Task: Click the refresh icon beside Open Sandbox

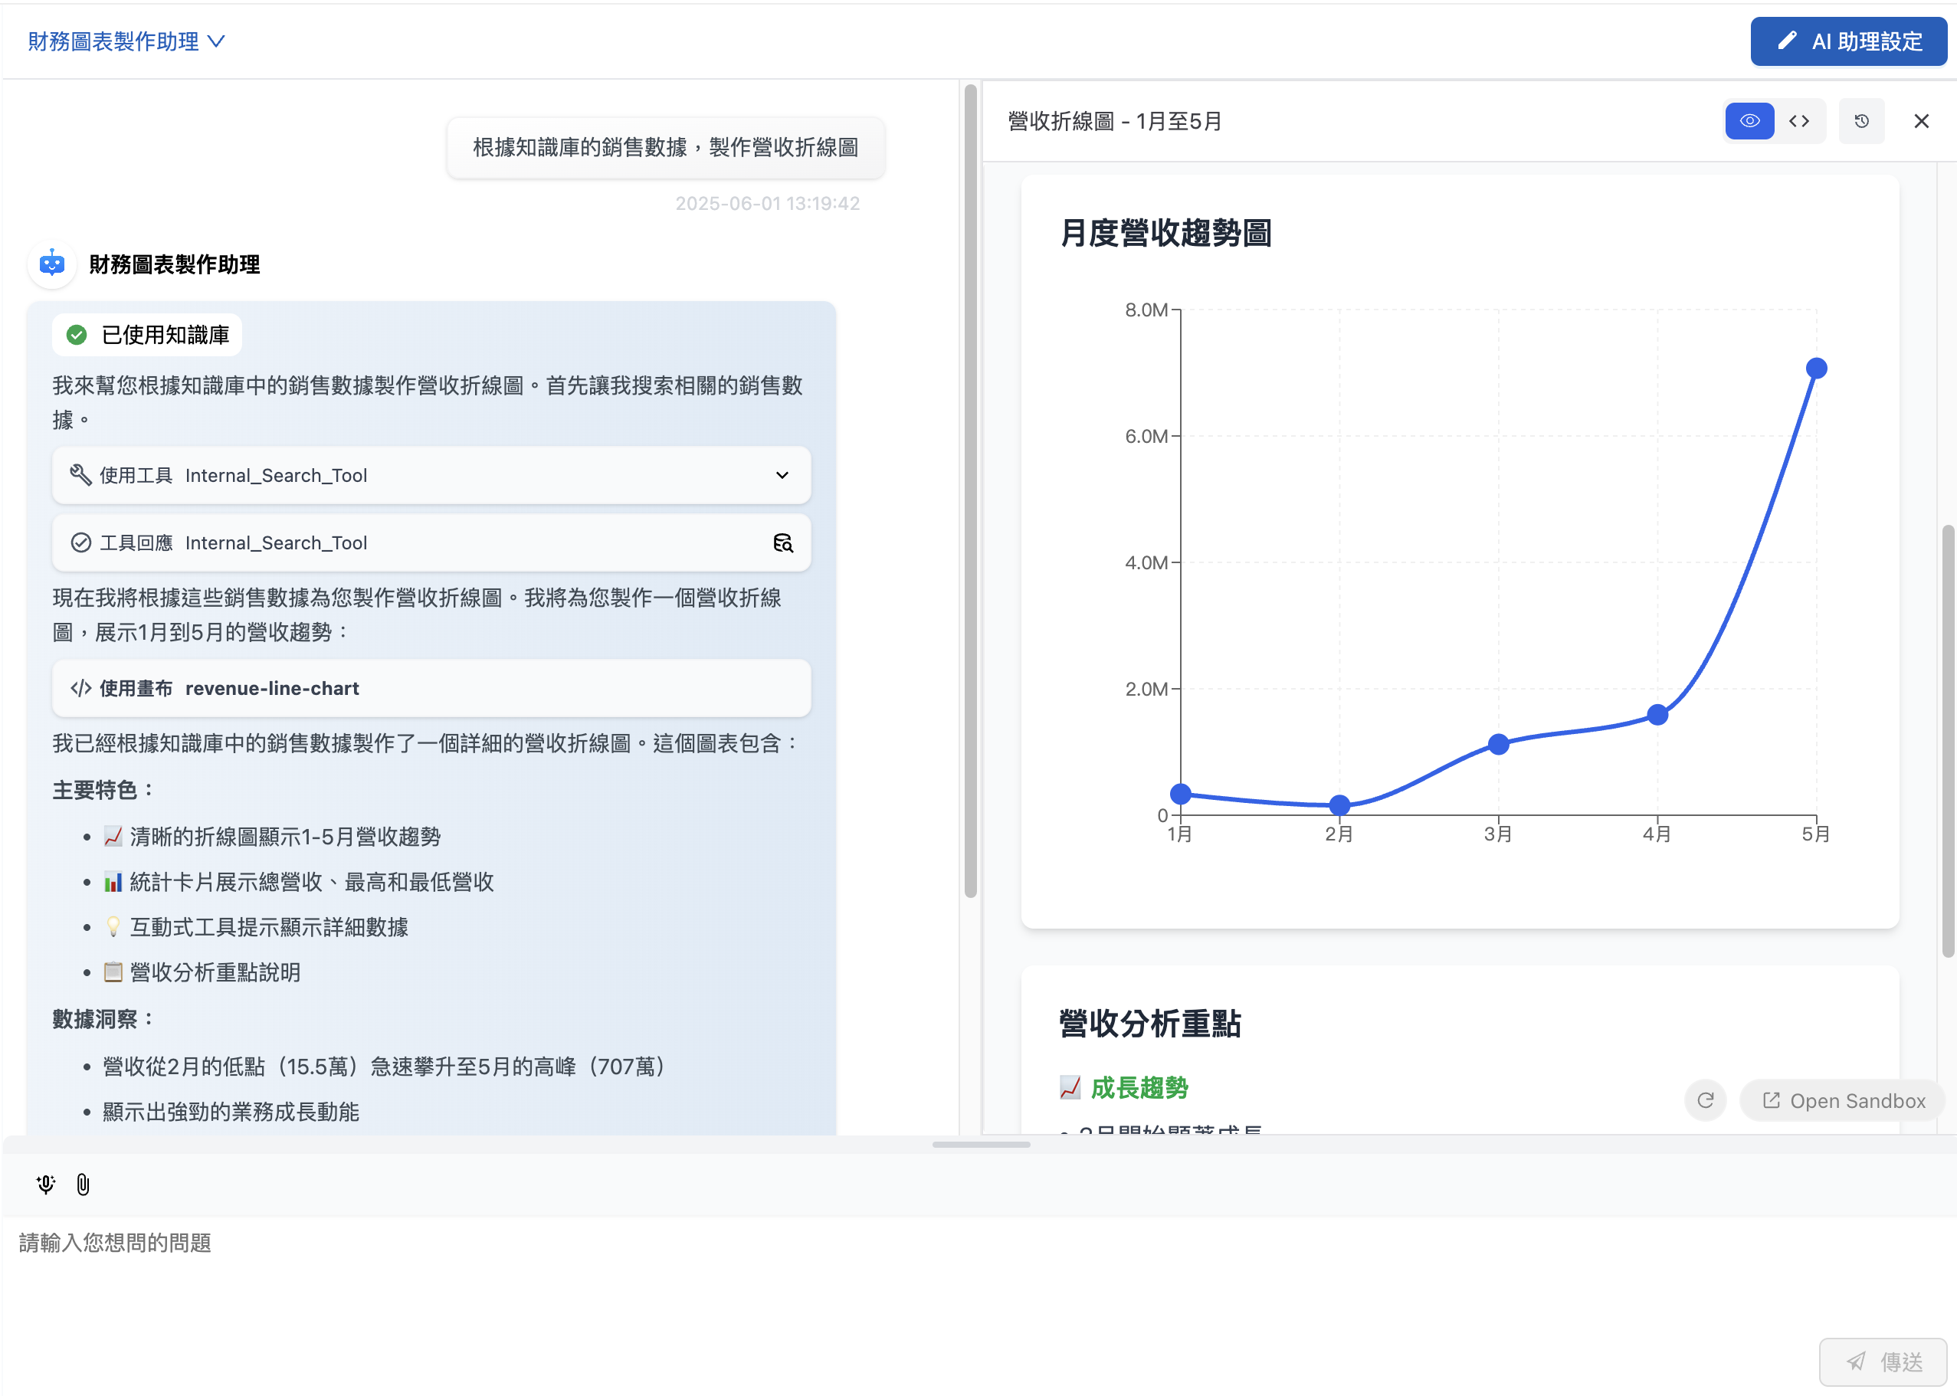Action: coord(1705,1100)
